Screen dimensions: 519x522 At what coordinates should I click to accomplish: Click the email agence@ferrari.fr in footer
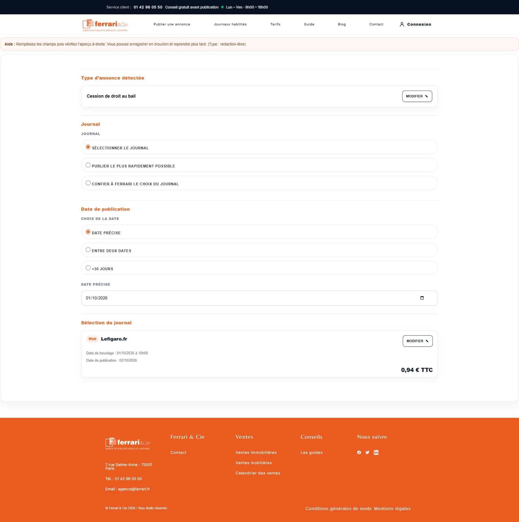134,489
